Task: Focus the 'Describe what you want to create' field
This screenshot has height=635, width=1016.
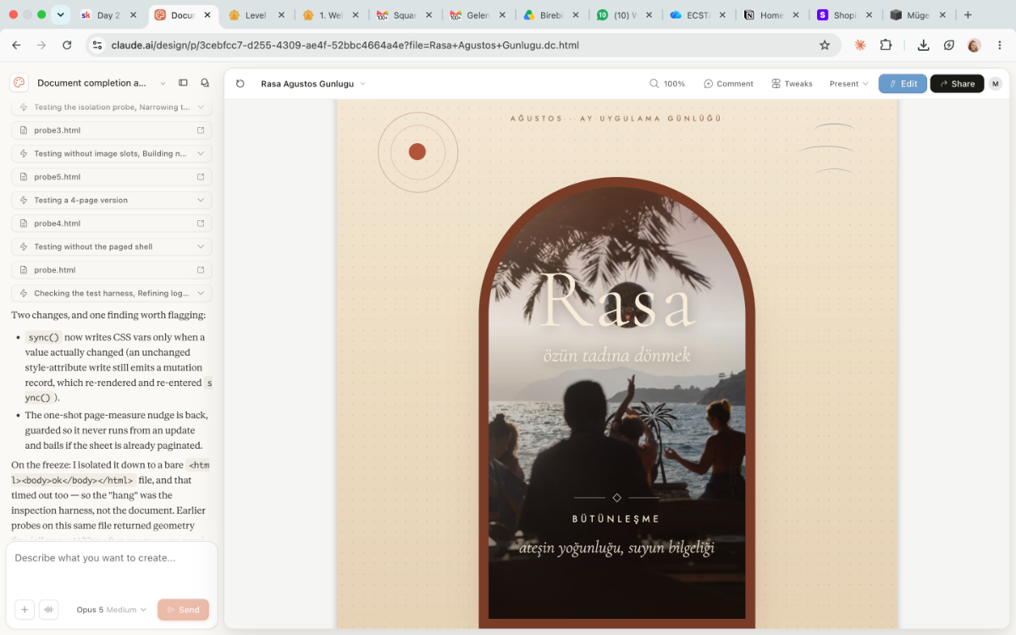Action: [x=112, y=567]
